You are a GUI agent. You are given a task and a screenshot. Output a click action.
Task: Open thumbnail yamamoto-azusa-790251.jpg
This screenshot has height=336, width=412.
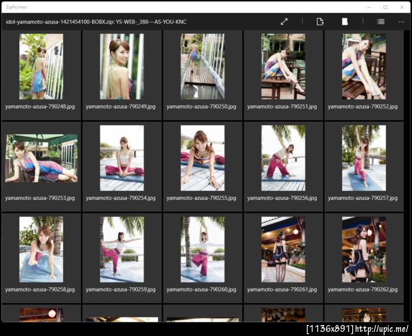tap(283, 66)
